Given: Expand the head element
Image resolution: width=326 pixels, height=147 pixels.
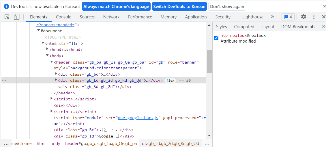Looking at the screenshot, I should coord(47,49).
